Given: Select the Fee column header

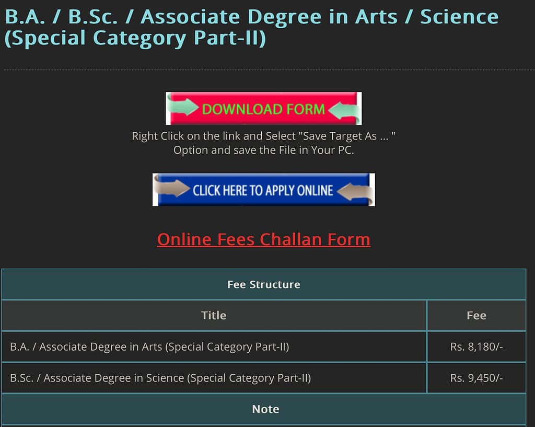Looking at the screenshot, I should click(476, 315).
